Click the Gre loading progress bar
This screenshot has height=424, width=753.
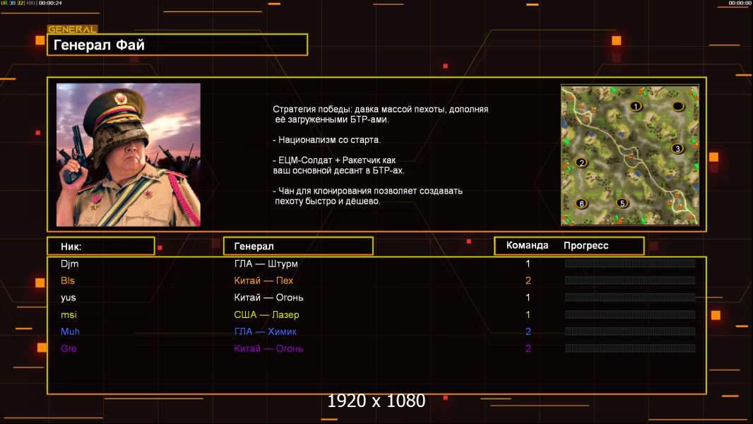pyautogui.click(x=630, y=348)
